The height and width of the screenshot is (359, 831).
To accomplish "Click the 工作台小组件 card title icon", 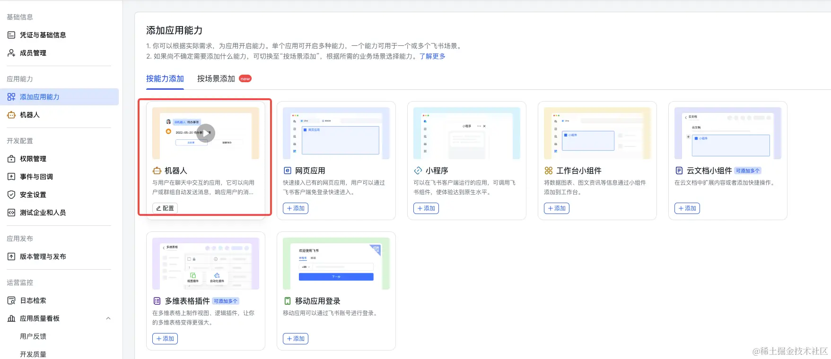I will (549, 171).
